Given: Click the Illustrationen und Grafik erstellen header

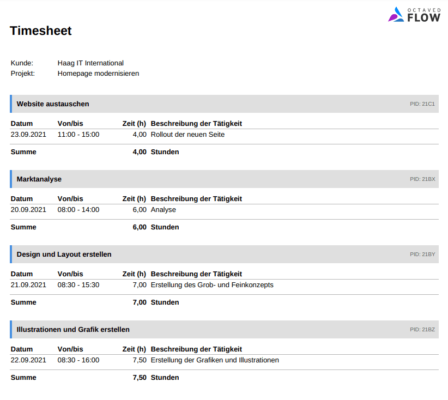Looking at the screenshot, I should 73,330.
